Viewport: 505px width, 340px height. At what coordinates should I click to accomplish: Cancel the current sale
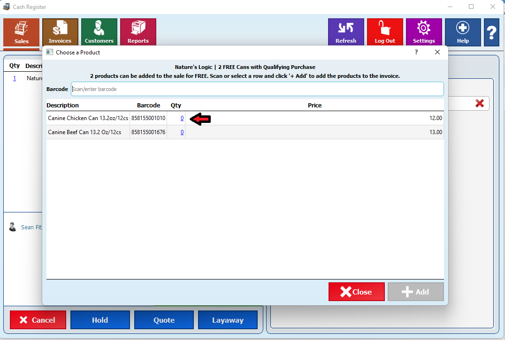pyautogui.click(x=38, y=320)
